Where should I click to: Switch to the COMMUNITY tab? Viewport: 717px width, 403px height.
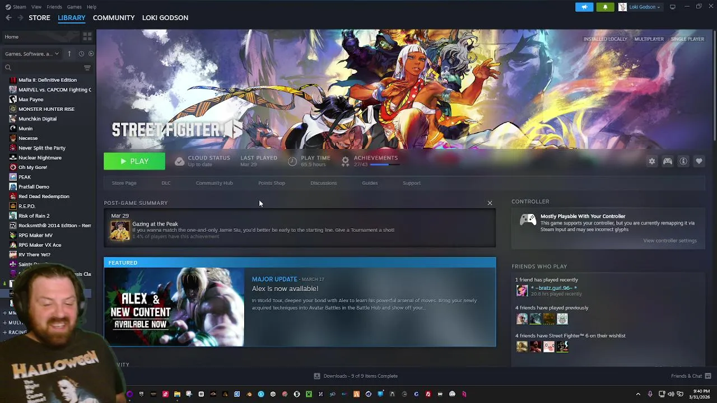click(x=114, y=18)
